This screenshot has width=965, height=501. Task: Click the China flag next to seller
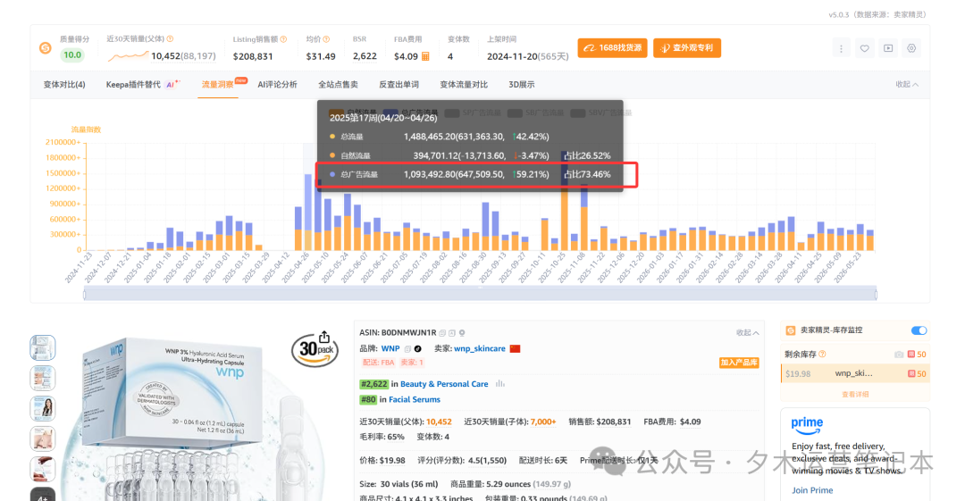[516, 349]
